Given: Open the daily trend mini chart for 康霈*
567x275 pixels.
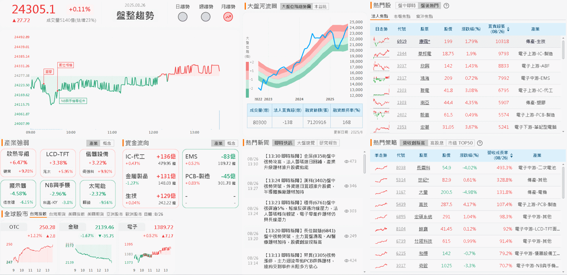Looking at the screenshot, I should point(381,41).
